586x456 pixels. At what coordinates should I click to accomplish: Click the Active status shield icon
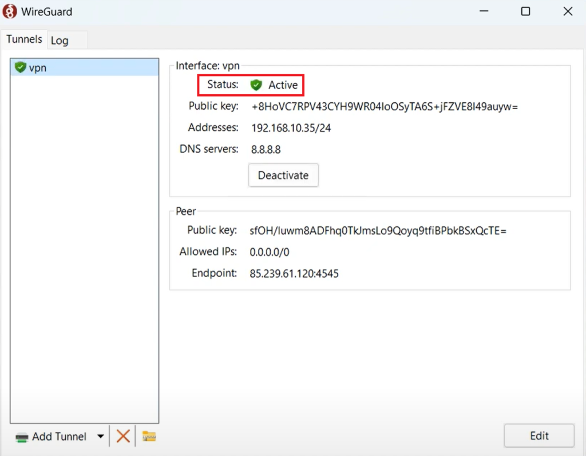256,85
